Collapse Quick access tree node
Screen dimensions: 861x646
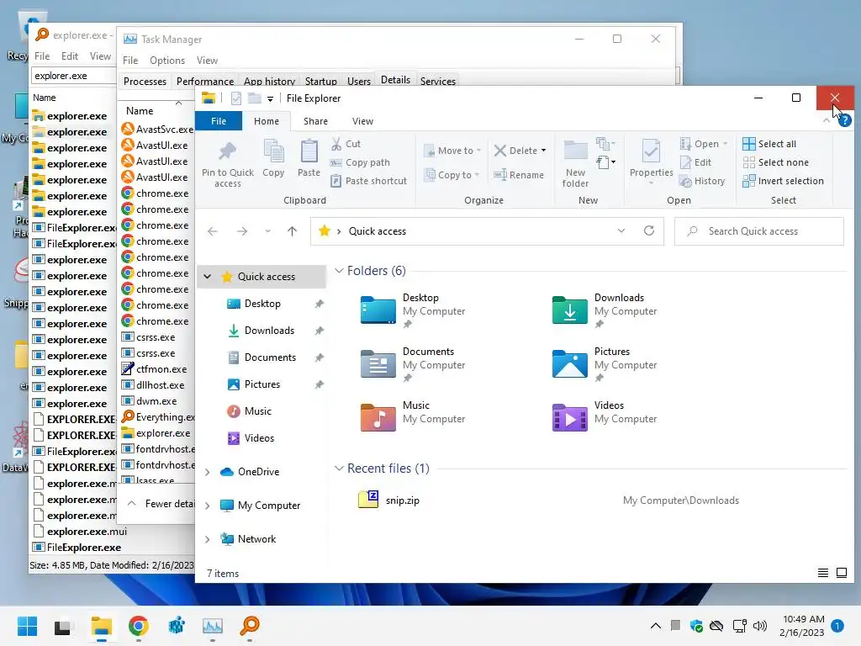(208, 276)
